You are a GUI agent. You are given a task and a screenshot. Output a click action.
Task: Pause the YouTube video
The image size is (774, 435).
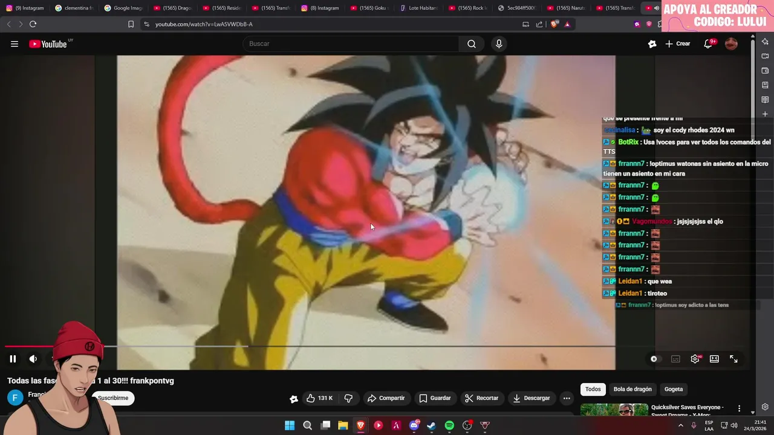pos(13,359)
